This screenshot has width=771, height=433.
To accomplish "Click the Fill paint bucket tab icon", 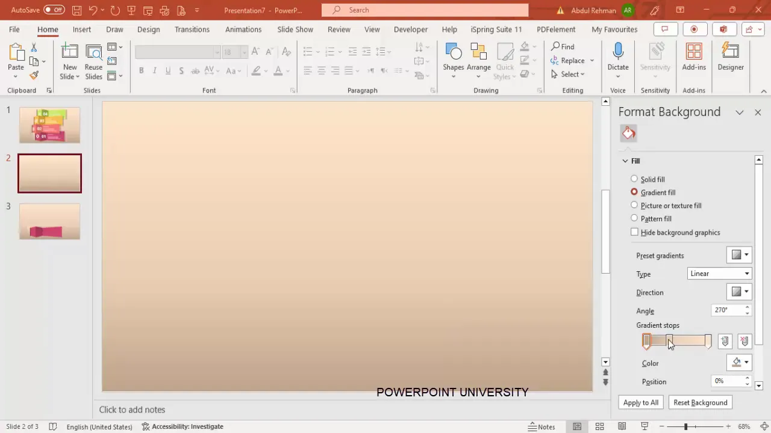I will tap(628, 133).
